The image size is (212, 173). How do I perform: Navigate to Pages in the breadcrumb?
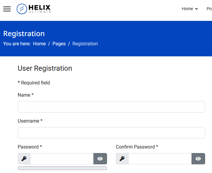pyautogui.click(x=59, y=44)
